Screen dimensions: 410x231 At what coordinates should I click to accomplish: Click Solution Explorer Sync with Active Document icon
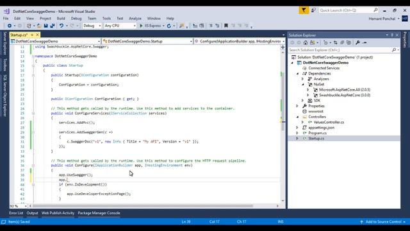coord(336,42)
